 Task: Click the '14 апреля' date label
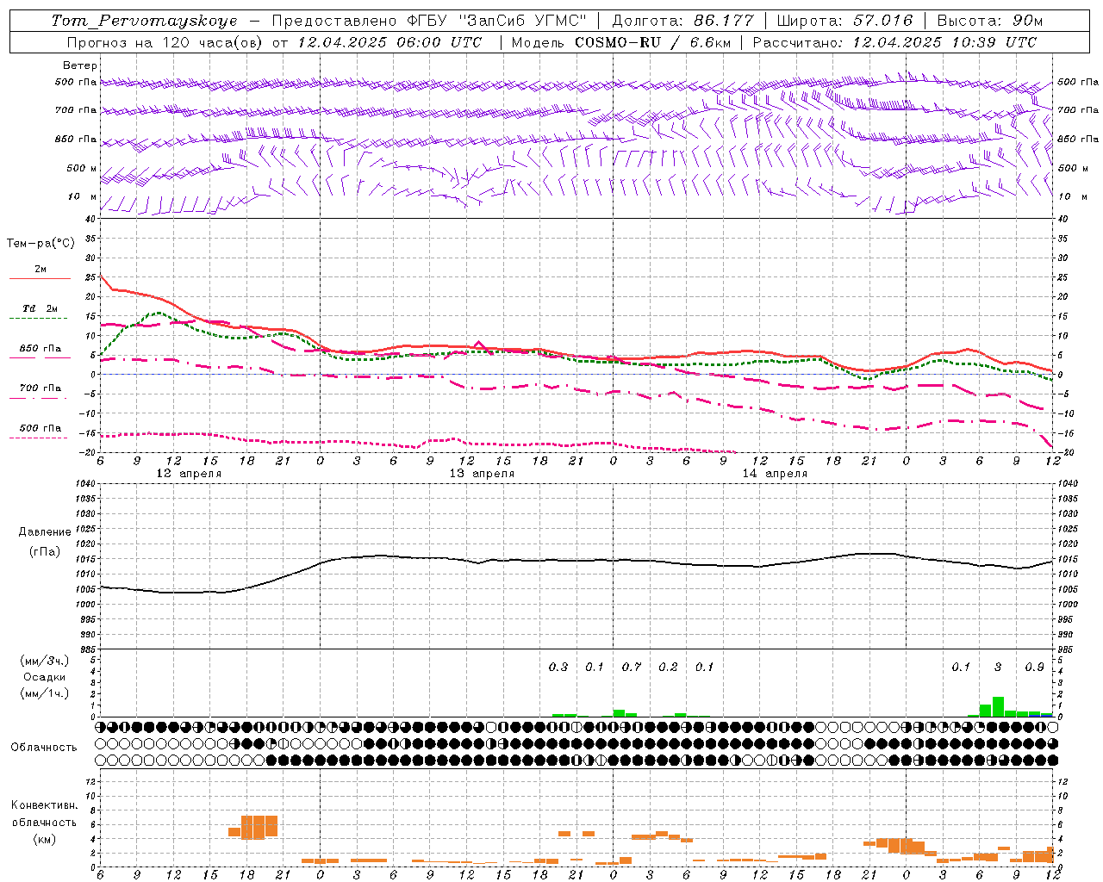click(x=775, y=474)
